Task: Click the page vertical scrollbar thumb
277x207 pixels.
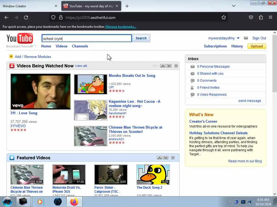Action: (275, 63)
